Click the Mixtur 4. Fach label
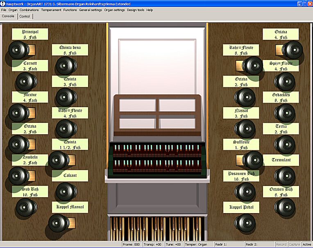 coord(30,97)
